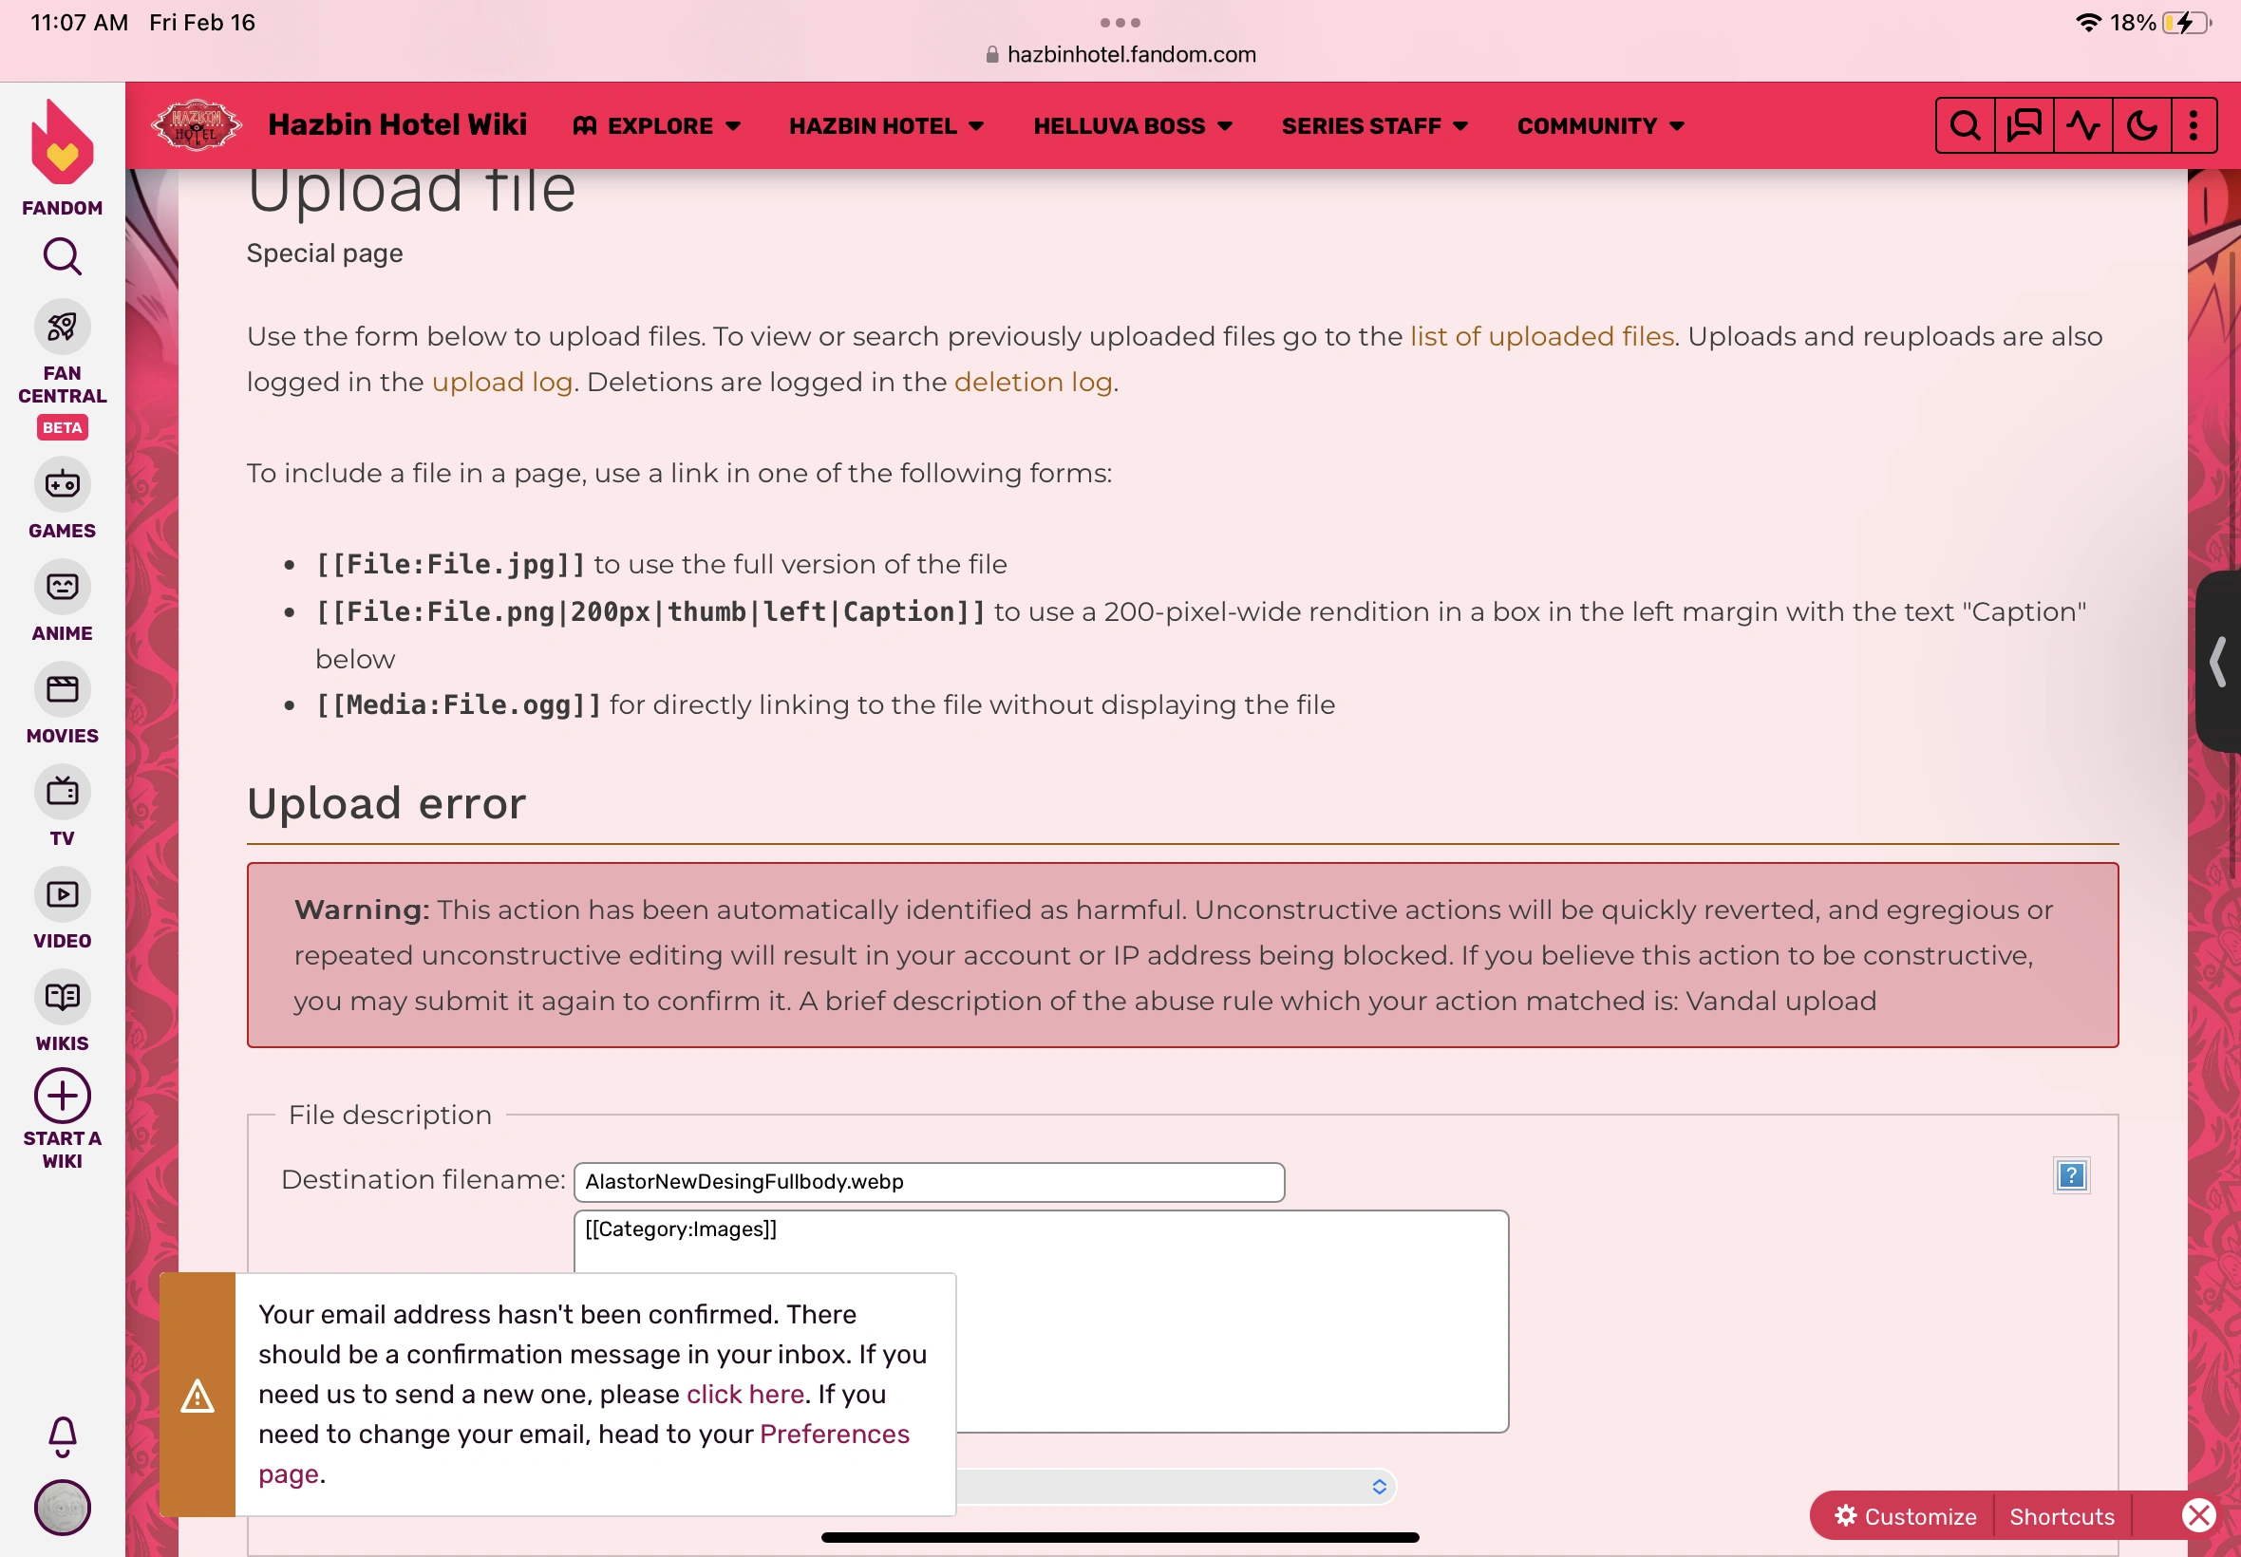
Task: Open the deletion log link
Action: click(1032, 383)
